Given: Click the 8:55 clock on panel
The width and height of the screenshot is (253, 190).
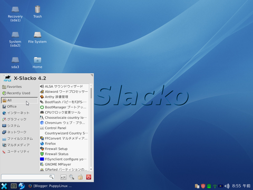Looking at the screenshot, I should [x=241, y=186].
